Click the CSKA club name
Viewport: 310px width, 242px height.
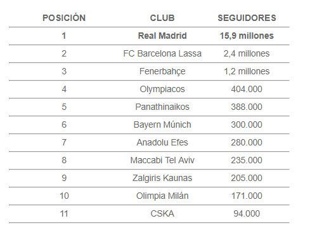162,213
